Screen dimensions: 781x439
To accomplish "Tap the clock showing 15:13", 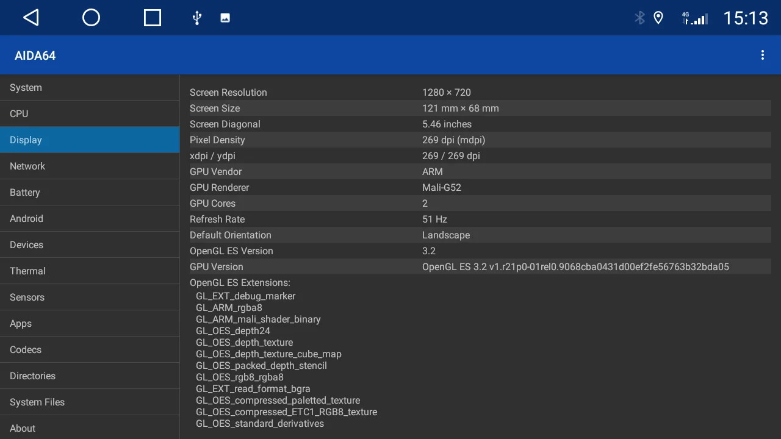I will click(x=745, y=18).
